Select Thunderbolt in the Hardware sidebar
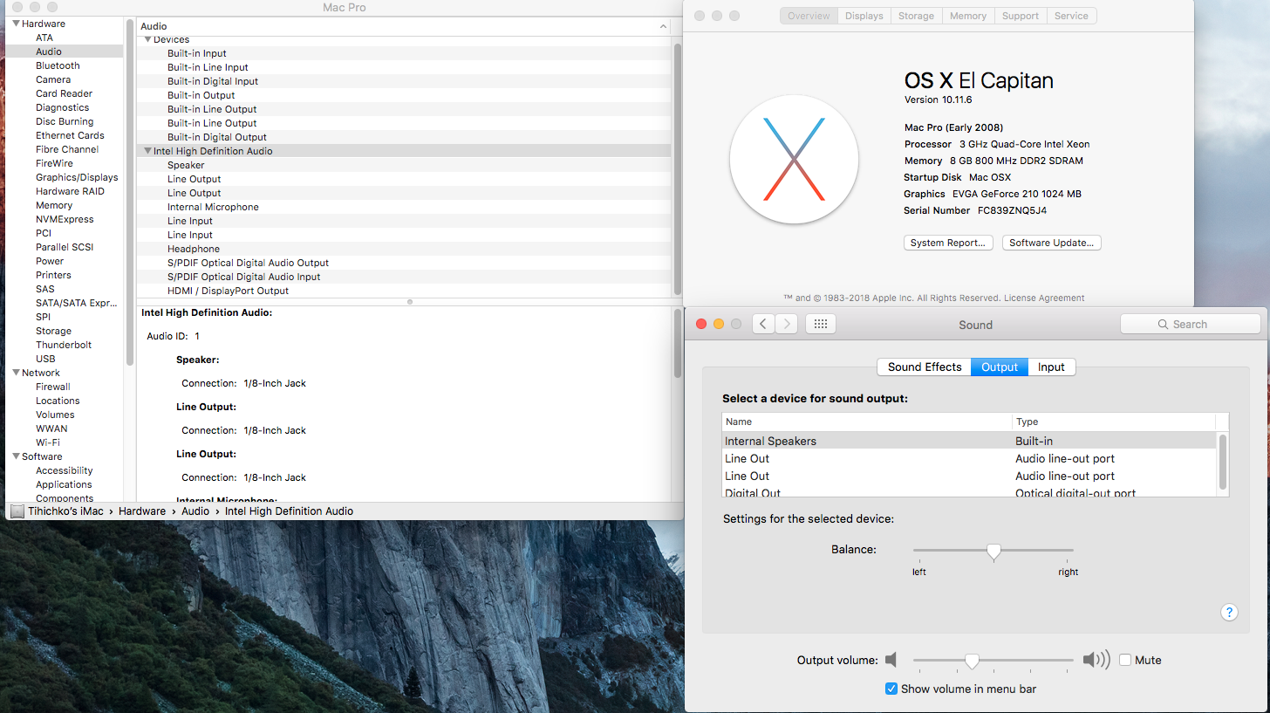The width and height of the screenshot is (1270, 713). pos(64,345)
